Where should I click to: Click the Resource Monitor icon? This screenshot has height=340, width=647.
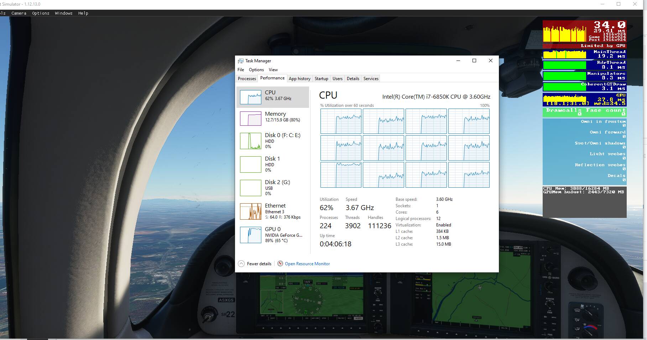coord(280,264)
